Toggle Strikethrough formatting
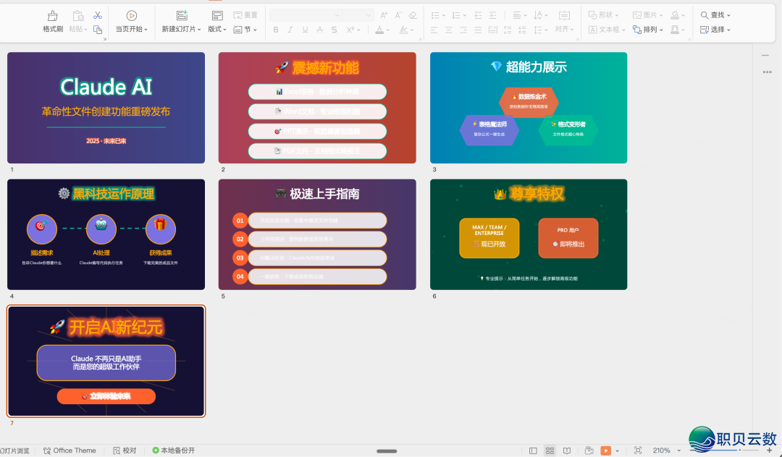This screenshot has width=782, height=457. pyautogui.click(x=320, y=30)
